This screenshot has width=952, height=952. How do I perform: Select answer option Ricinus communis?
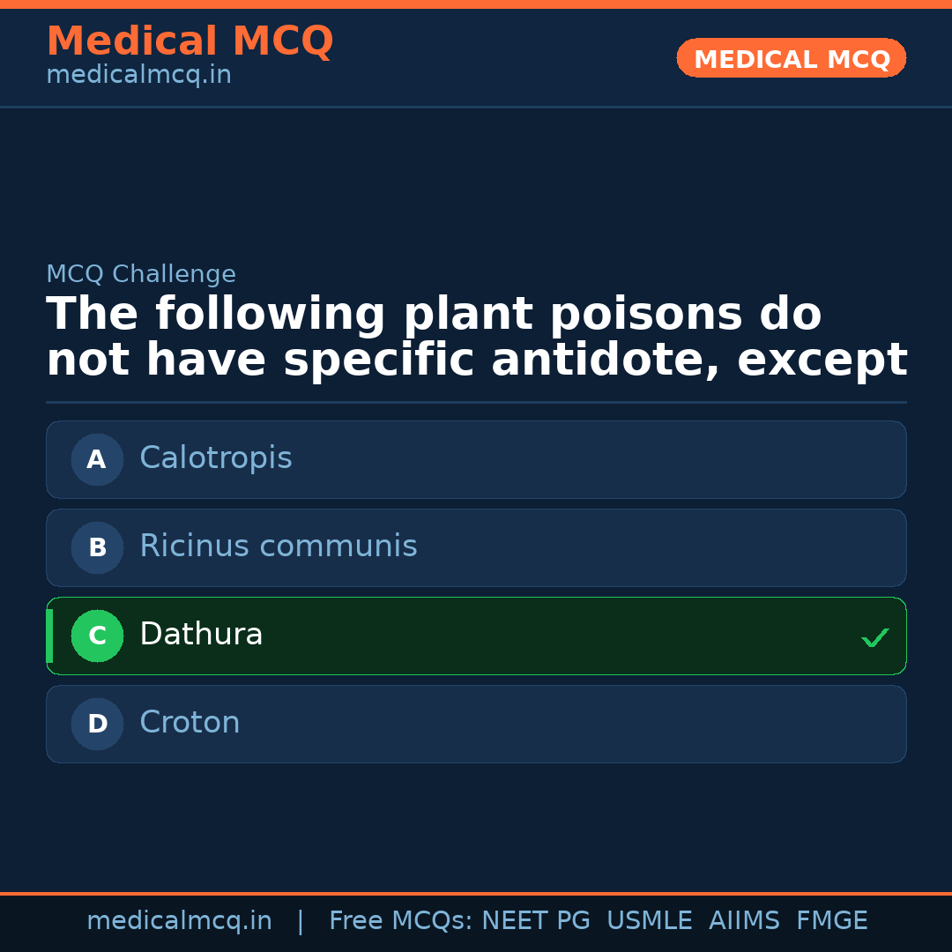click(476, 547)
